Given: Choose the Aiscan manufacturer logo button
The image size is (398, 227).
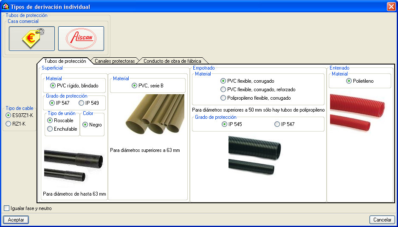Looking at the screenshot, I should pos(81,39).
